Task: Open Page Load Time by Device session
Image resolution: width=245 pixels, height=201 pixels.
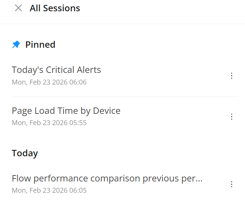Action: 66,111
